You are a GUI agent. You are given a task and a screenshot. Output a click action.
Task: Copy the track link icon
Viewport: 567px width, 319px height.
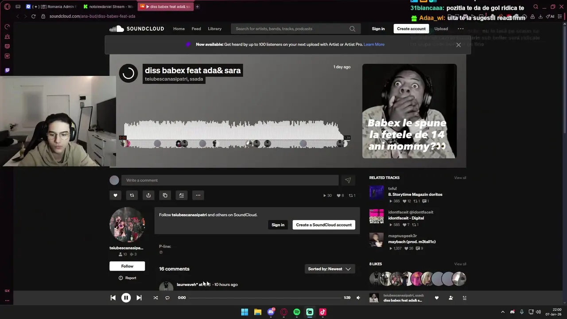pos(165,195)
